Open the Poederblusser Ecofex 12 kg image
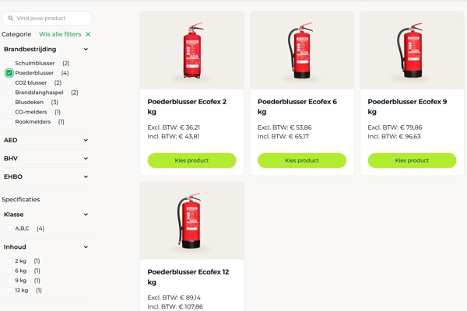Viewport: 467px width, 311px height. pos(191,221)
